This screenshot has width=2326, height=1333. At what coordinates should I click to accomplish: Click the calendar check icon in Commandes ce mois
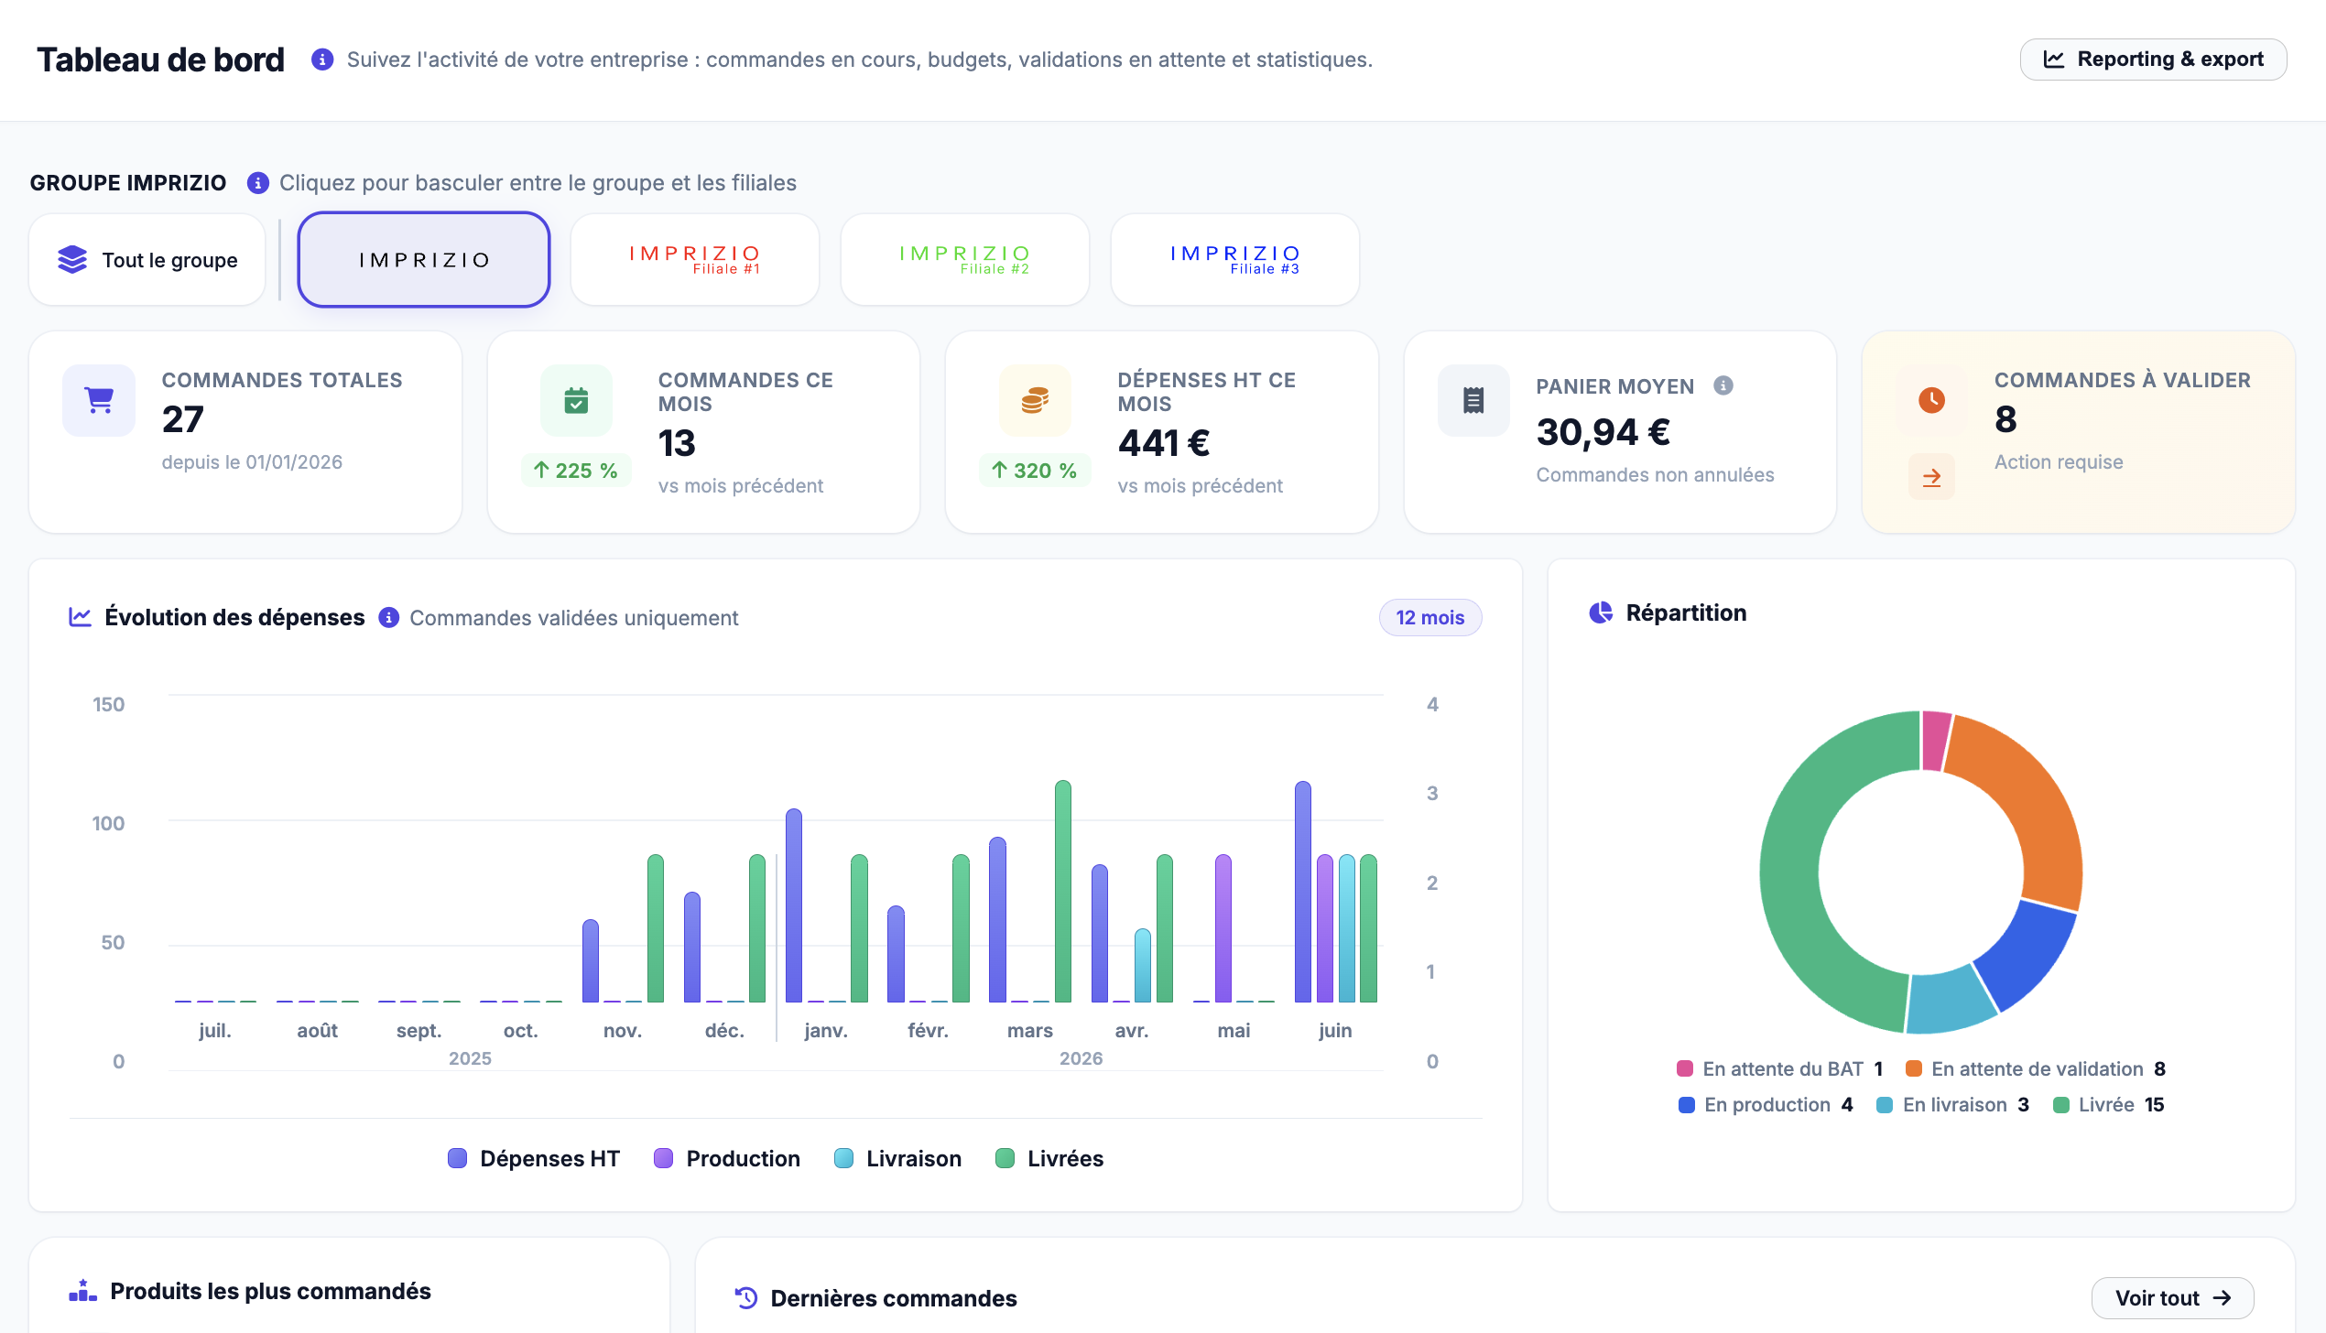click(x=576, y=400)
